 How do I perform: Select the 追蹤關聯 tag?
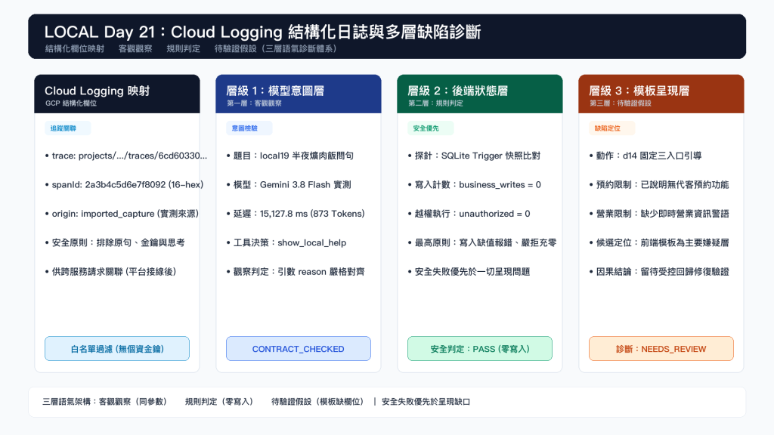(67, 128)
